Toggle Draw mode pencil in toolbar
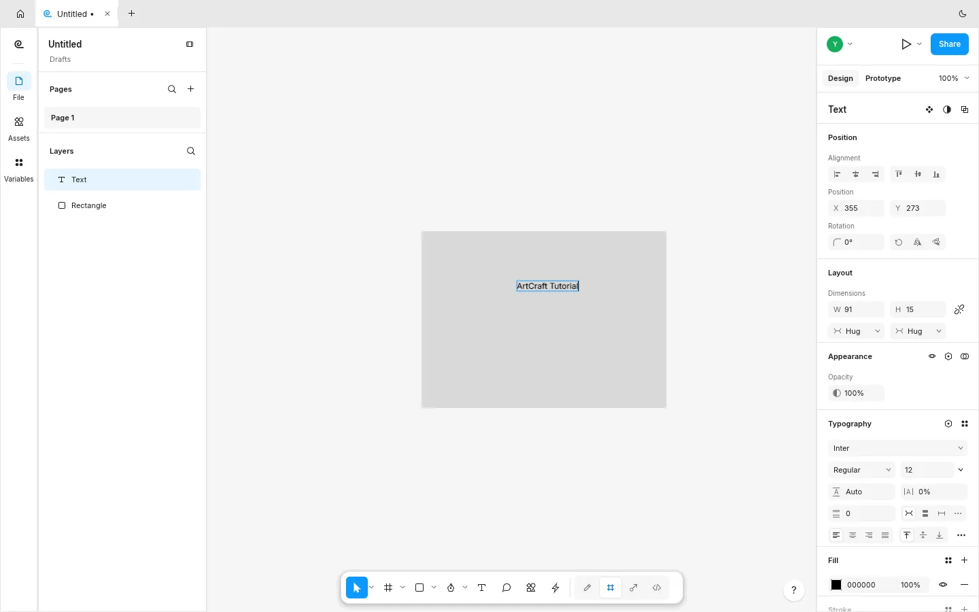This screenshot has height=612, width=979. 587,588
